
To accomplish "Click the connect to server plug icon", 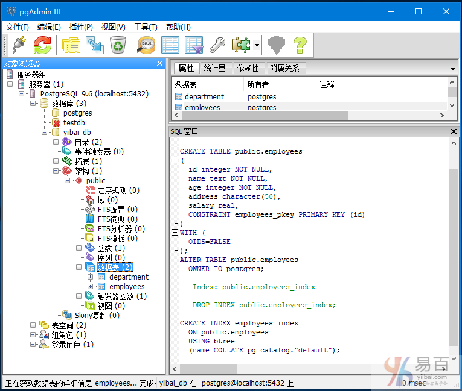I will pyautogui.click(x=19, y=45).
